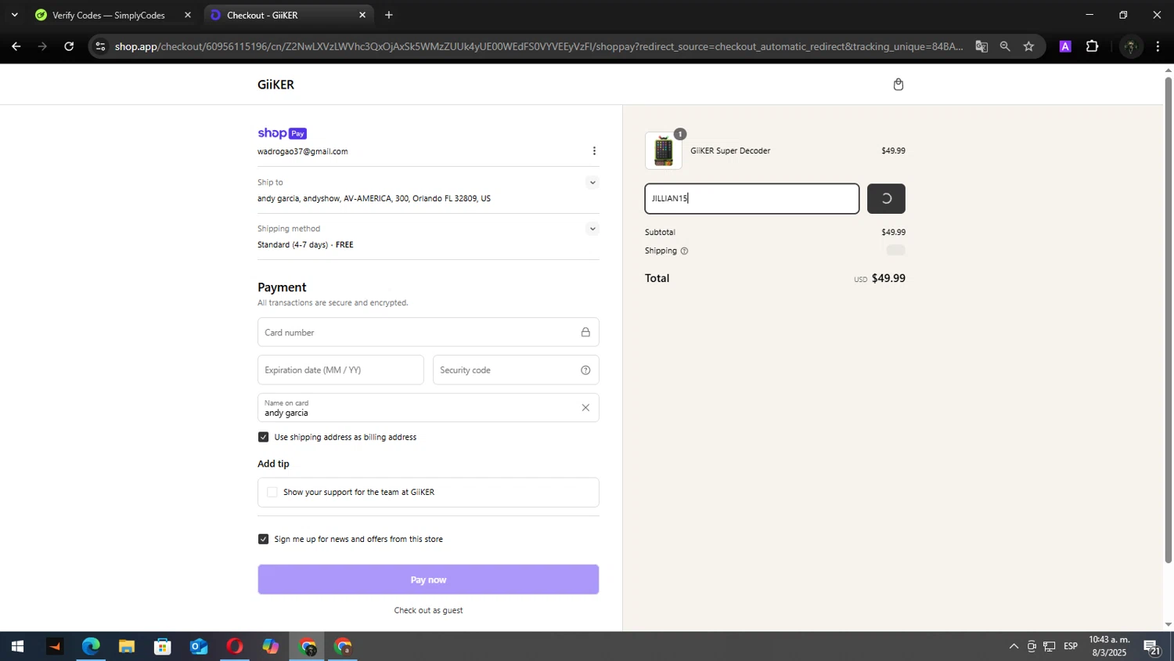Click the zoom magnifier icon in address bar
Image resolution: width=1174 pixels, height=661 pixels.
tap(1005, 46)
